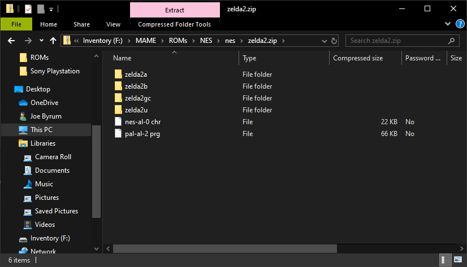Viewport: 467px width, 267px height.
Task: Select the zelda2u folder
Action: tap(136, 110)
